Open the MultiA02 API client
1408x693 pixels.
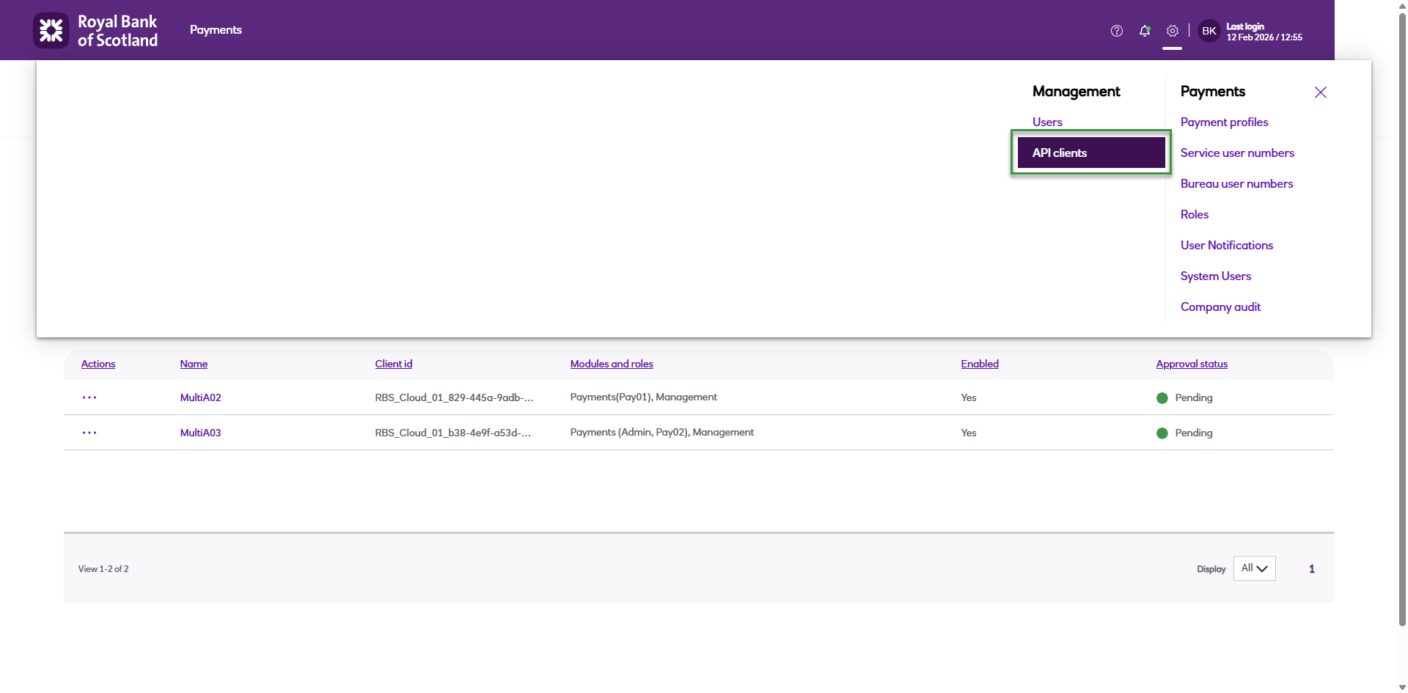click(201, 398)
